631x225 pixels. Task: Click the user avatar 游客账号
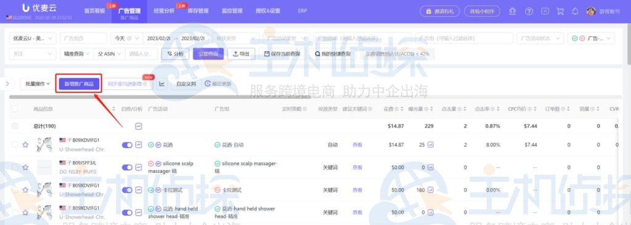(591, 11)
